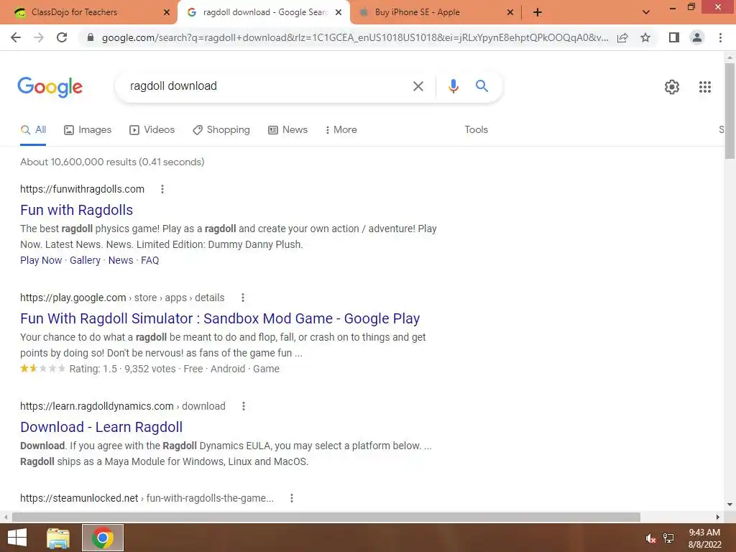Open the network tray icon
The height and width of the screenshot is (552, 736).
tap(668, 538)
